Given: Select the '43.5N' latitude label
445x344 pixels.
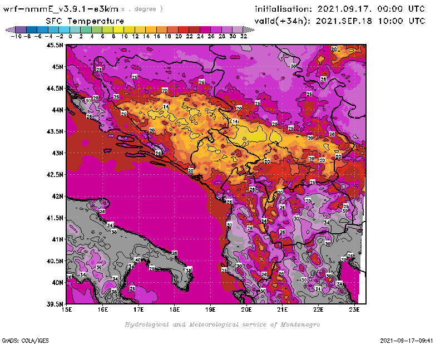Looking at the screenshot, I should click(55, 131).
